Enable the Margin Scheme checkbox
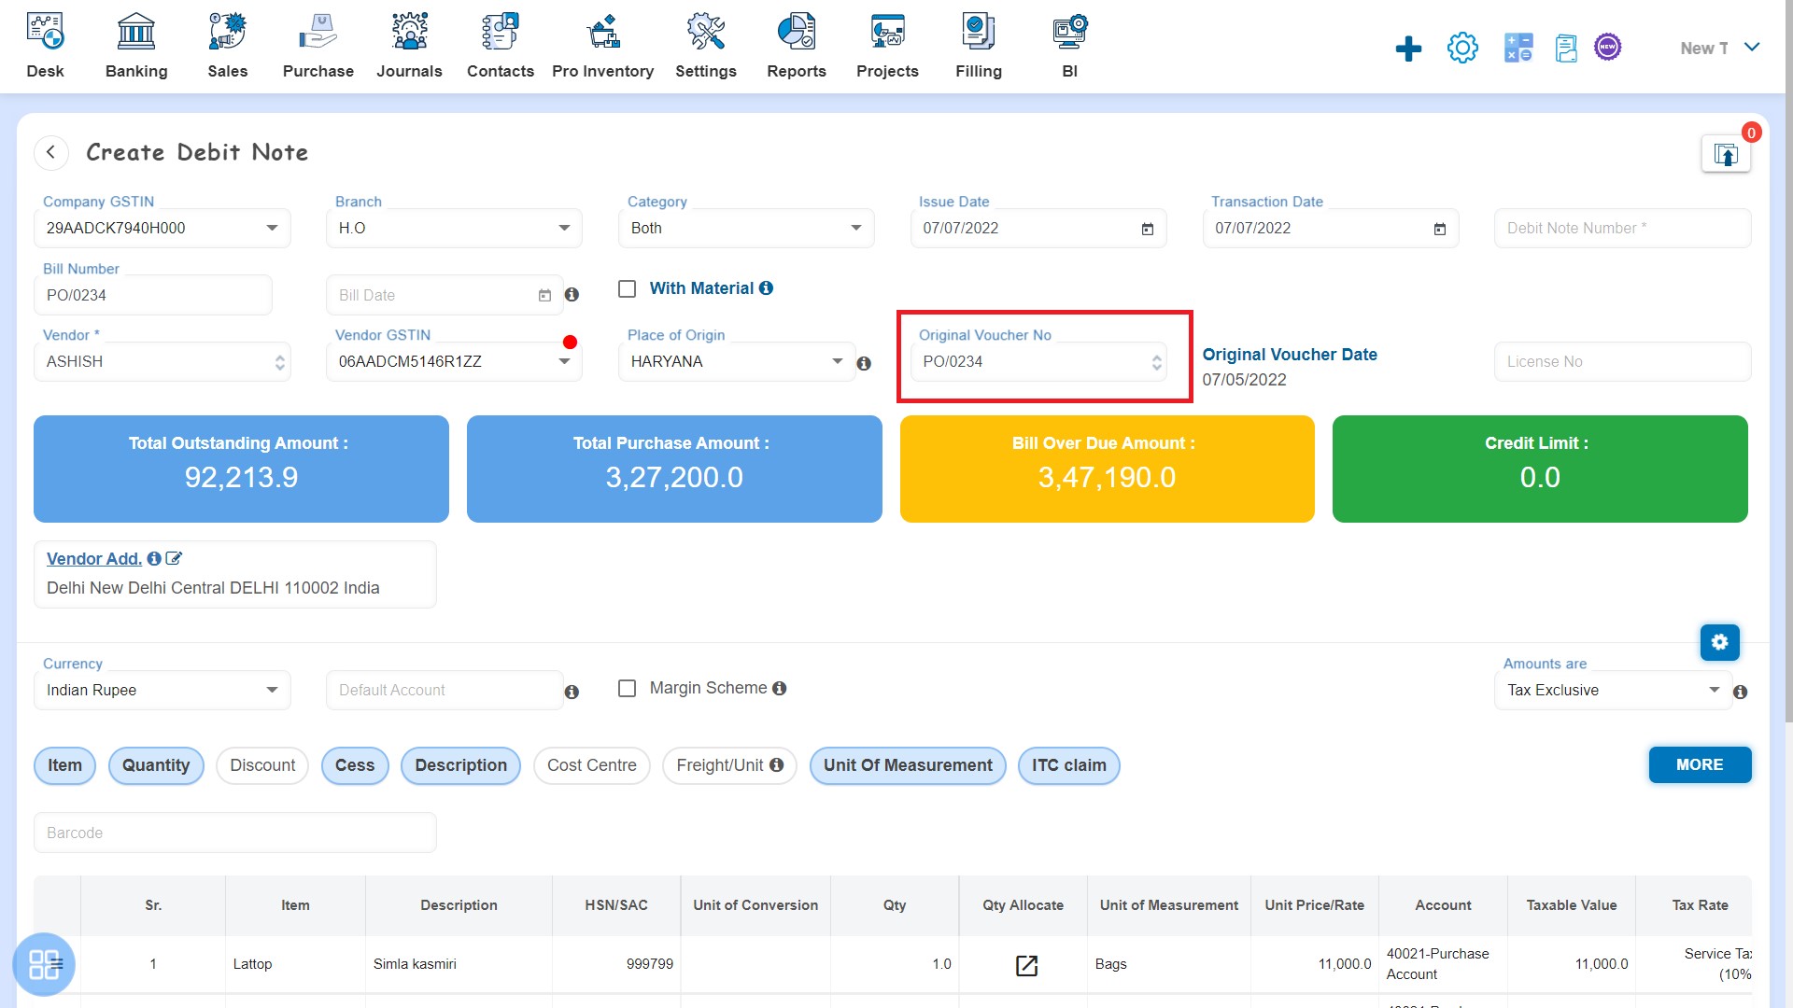Viewport: 1793px width, 1008px height. 627,687
